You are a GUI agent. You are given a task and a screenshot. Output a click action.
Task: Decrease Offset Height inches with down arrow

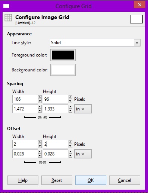pos(70,156)
